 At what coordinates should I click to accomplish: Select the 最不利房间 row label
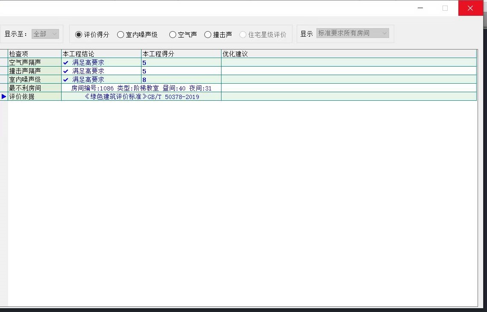pyautogui.click(x=34, y=88)
